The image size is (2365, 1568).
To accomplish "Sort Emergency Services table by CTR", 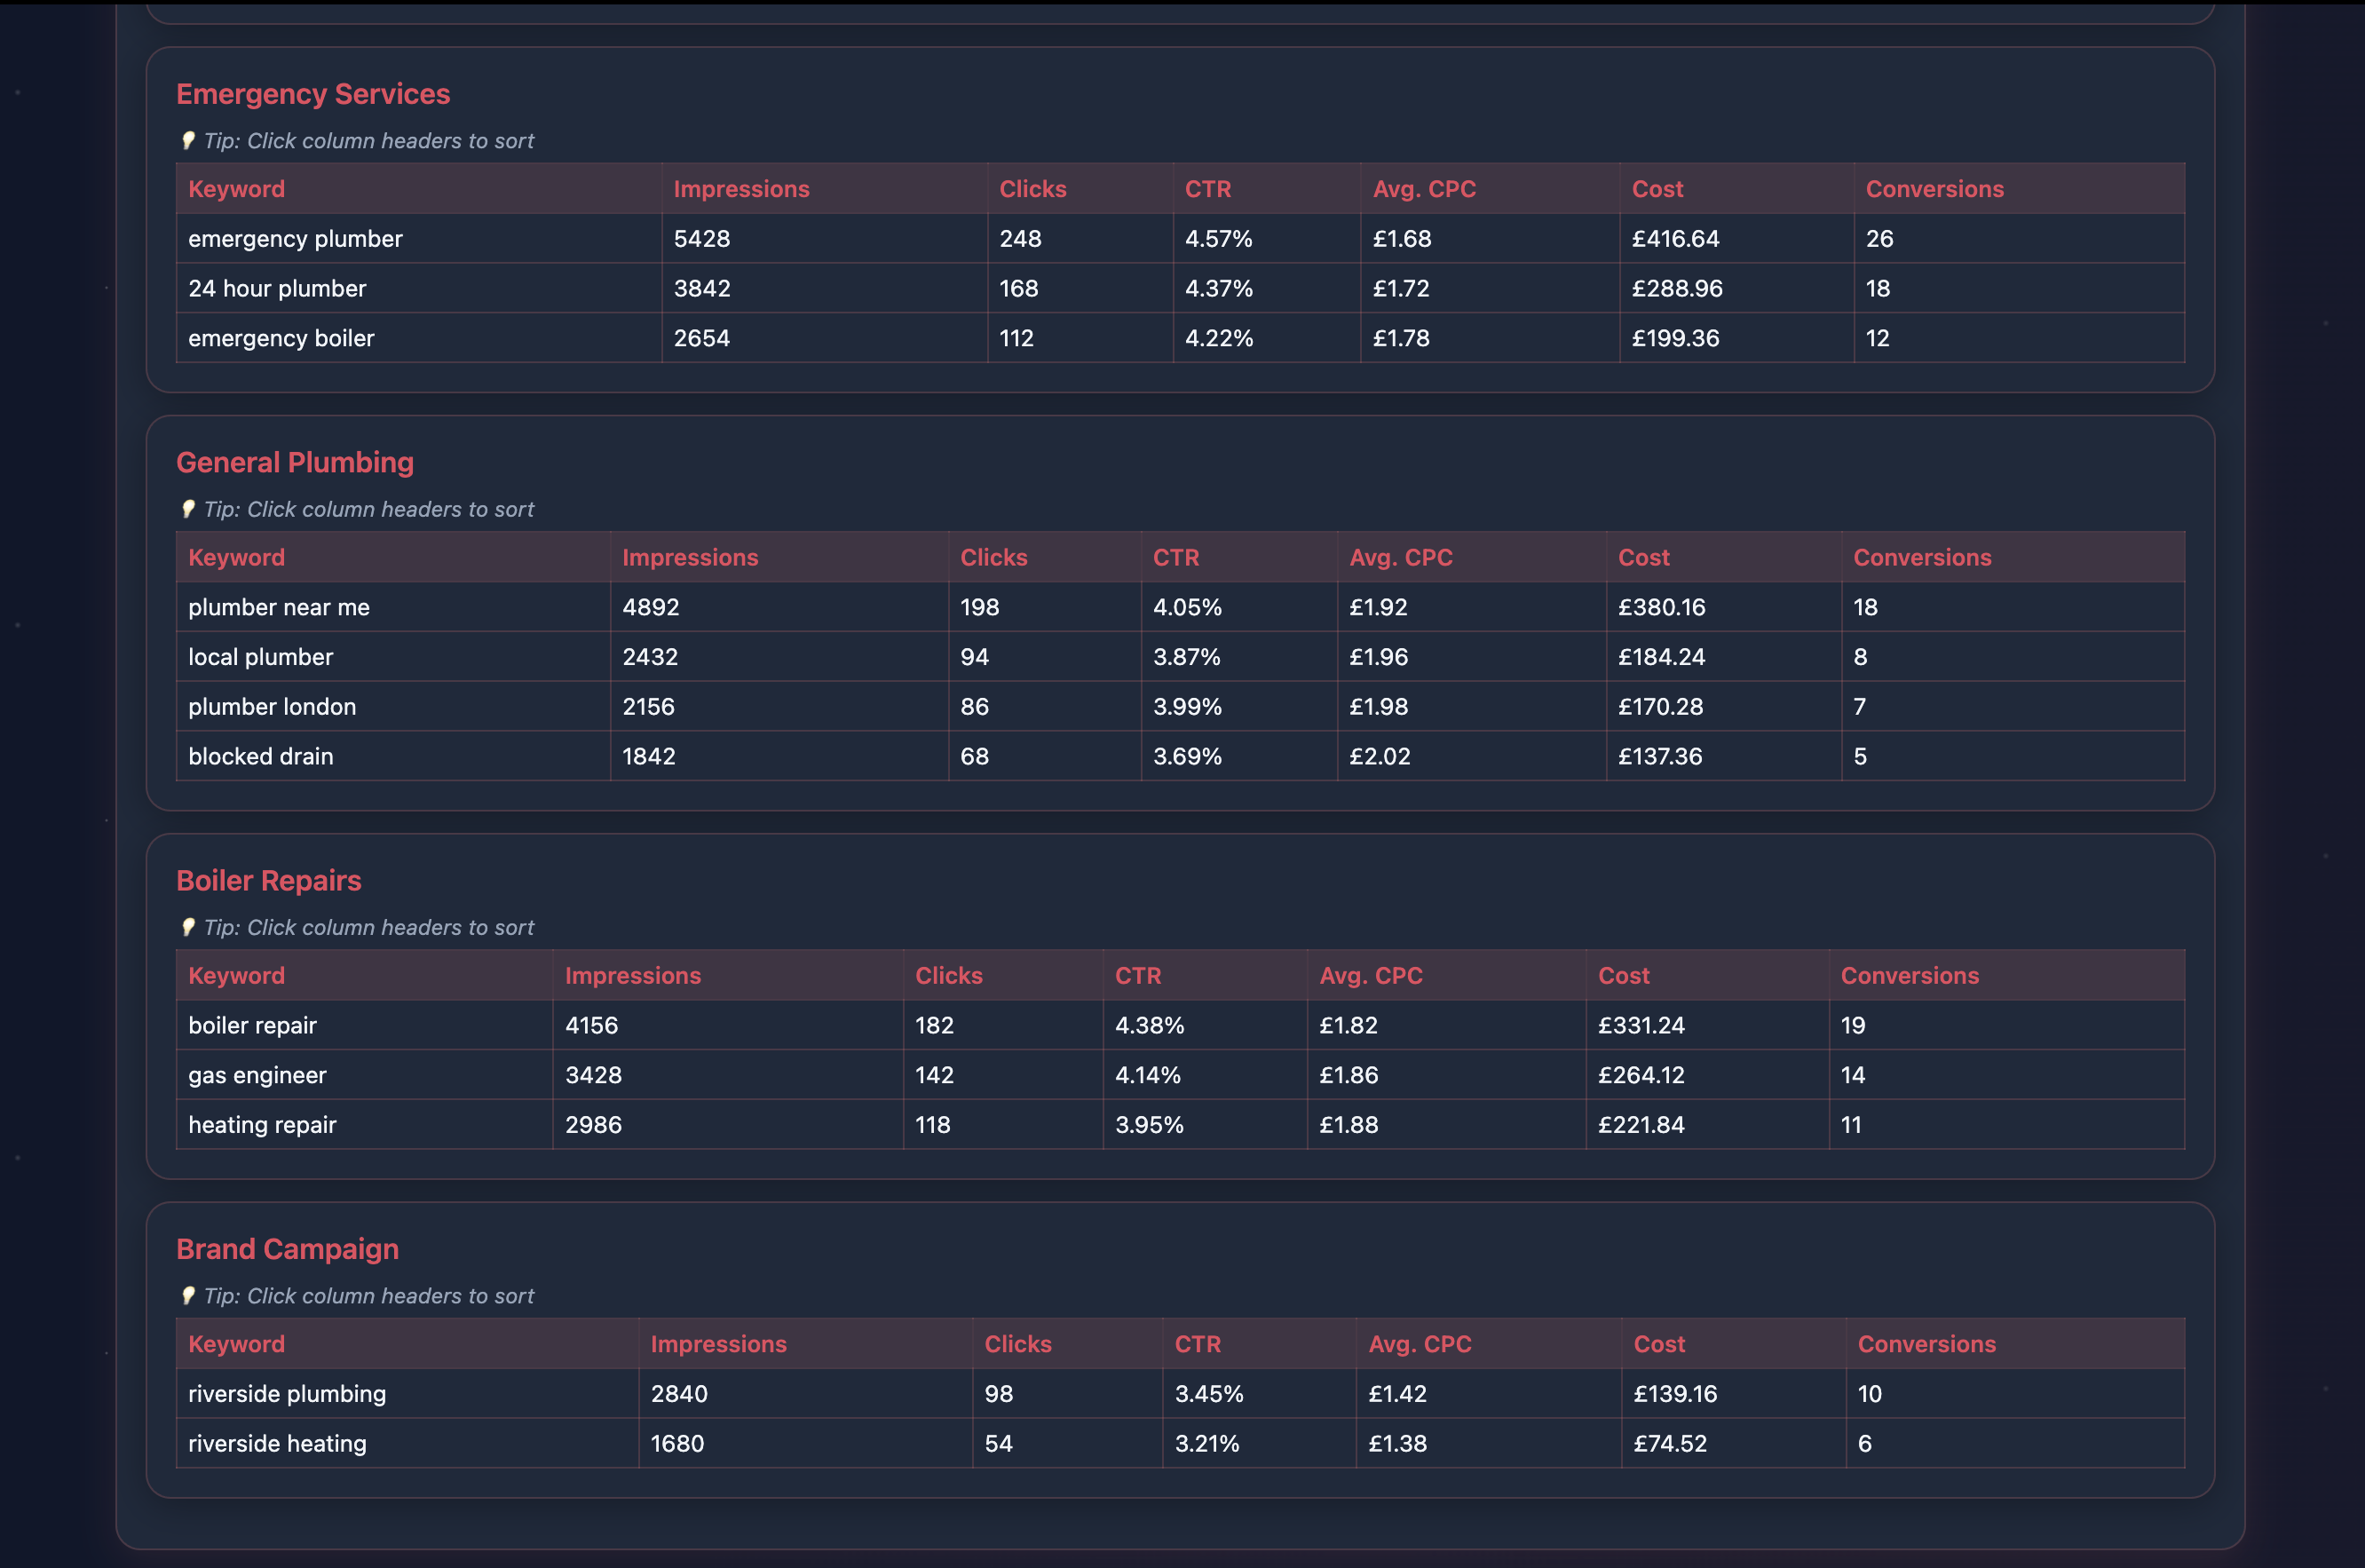I will point(1208,188).
